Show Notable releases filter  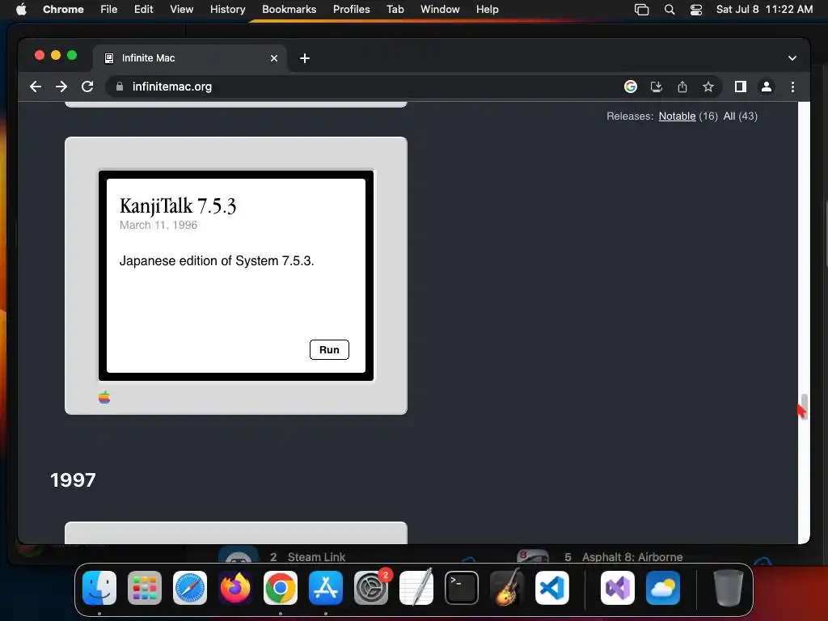pyautogui.click(x=677, y=116)
